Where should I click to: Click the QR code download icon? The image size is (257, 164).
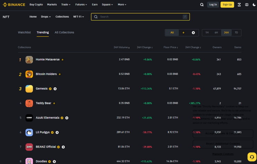[x=239, y=5]
